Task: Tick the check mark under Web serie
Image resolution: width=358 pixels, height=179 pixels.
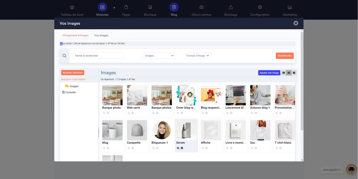Action: (x=132, y=113)
